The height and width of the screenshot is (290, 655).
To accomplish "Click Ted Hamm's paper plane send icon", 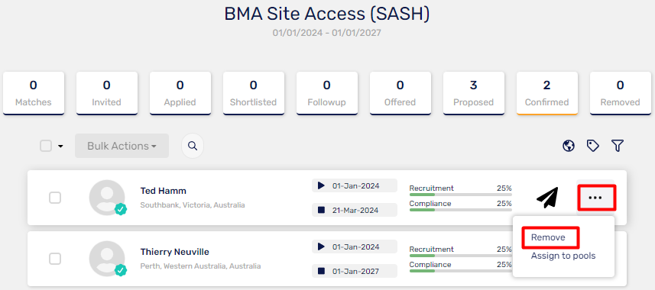I will [x=548, y=198].
